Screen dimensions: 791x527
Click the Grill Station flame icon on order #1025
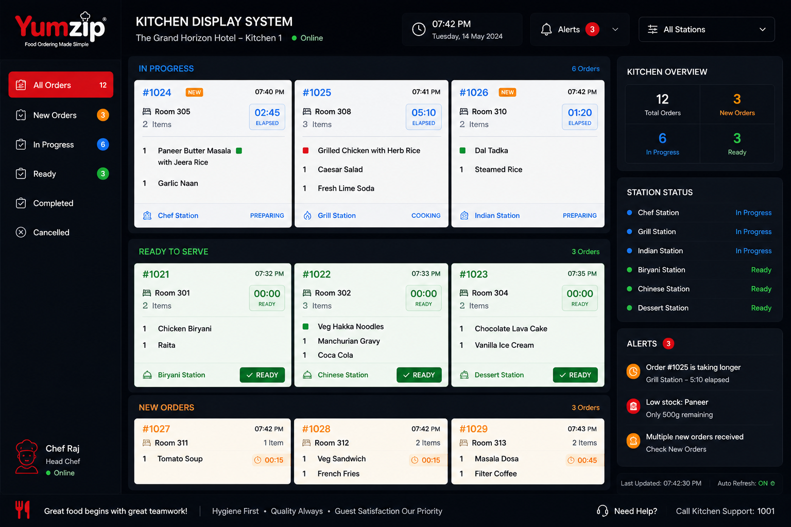307,216
